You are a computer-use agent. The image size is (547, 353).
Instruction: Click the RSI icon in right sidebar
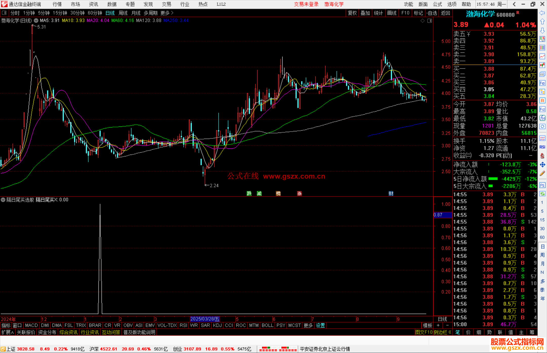(x=542, y=147)
